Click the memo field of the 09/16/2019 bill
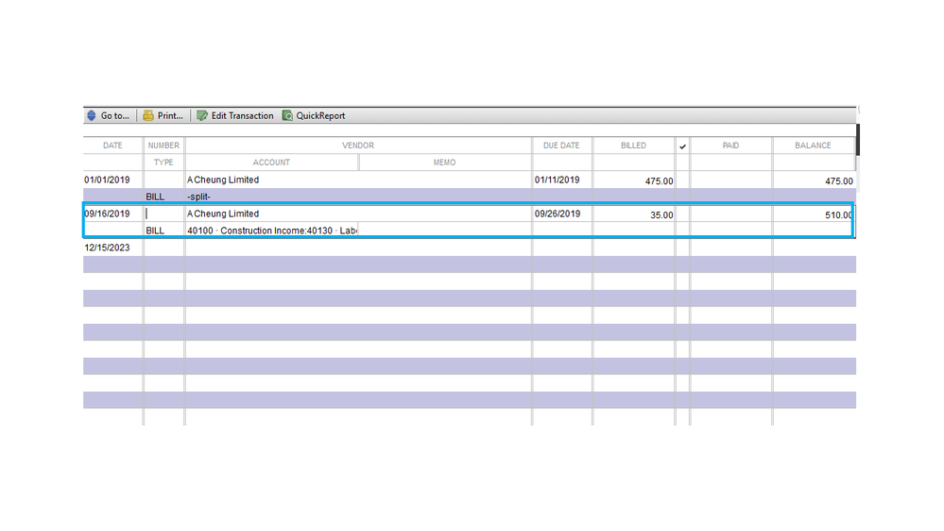This screenshot has width=944, height=531. point(444,231)
